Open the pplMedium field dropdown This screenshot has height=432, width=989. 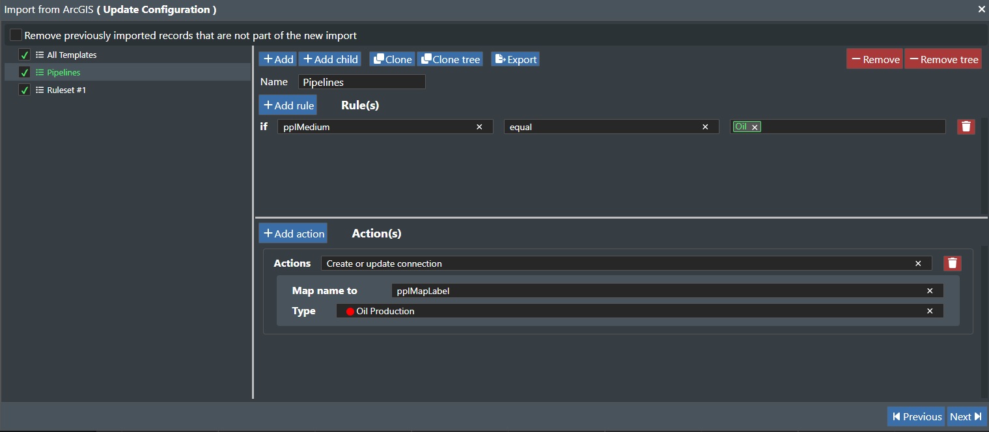(385, 127)
